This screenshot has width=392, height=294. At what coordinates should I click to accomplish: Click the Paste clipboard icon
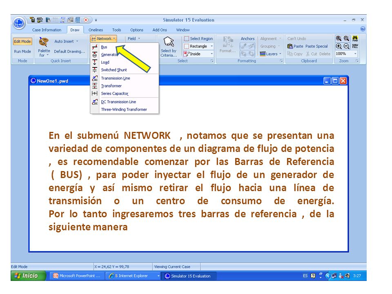coord(290,46)
